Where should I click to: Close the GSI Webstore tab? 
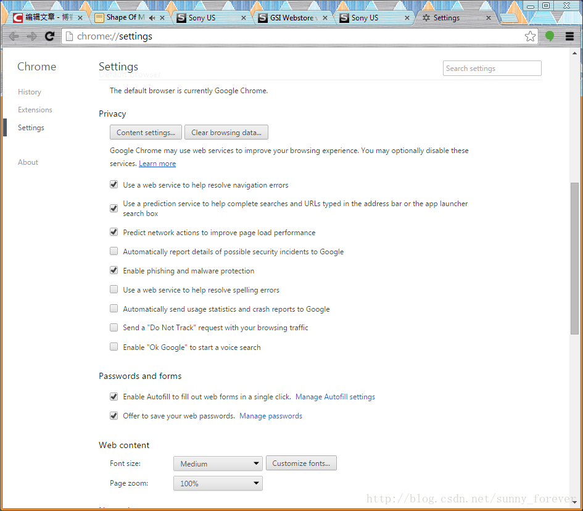325,18
